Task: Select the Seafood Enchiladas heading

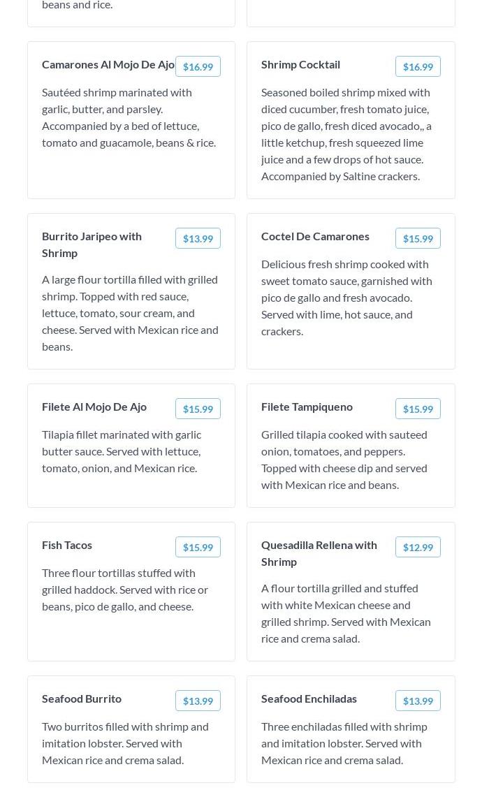Action: pyautogui.click(x=309, y=698)
